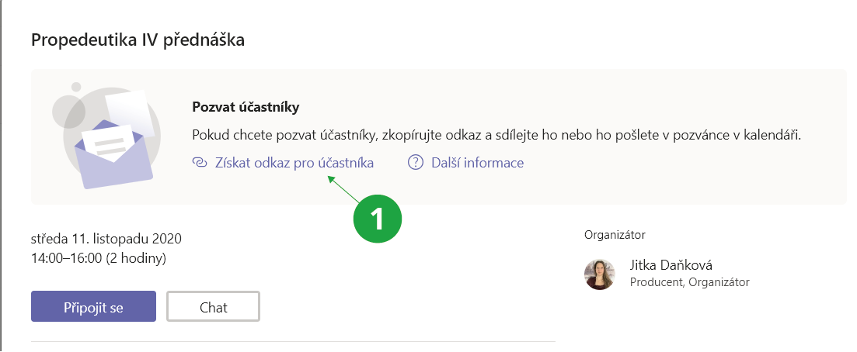Click the green number 1 badge
Image resolution: width=857 pixels, height=352 pixels.
tap(378, 219)
